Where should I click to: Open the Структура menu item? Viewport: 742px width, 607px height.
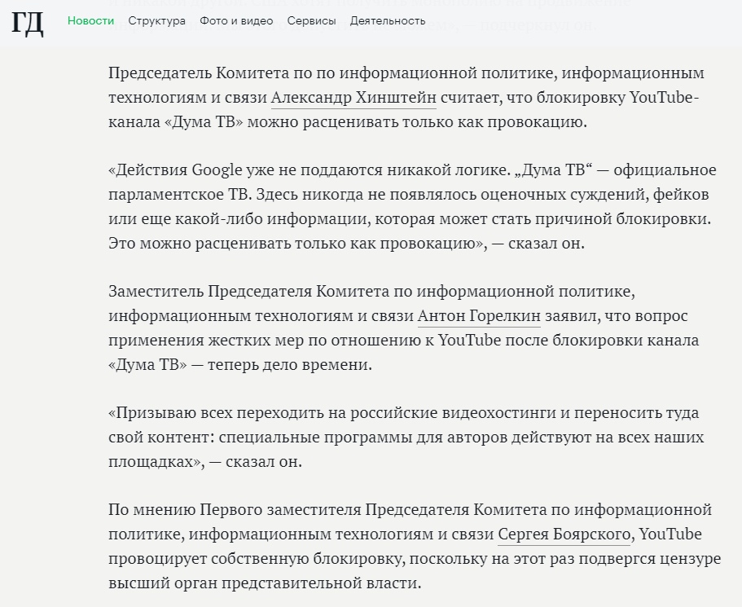point(156,21)
